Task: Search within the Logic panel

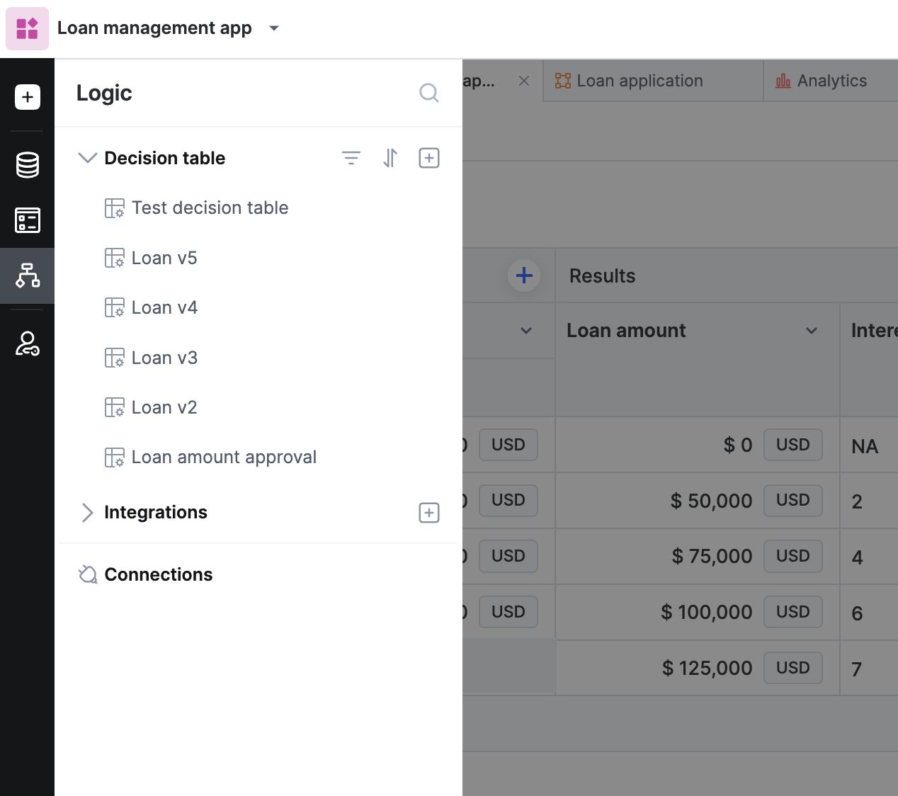Action: [428, 93]
